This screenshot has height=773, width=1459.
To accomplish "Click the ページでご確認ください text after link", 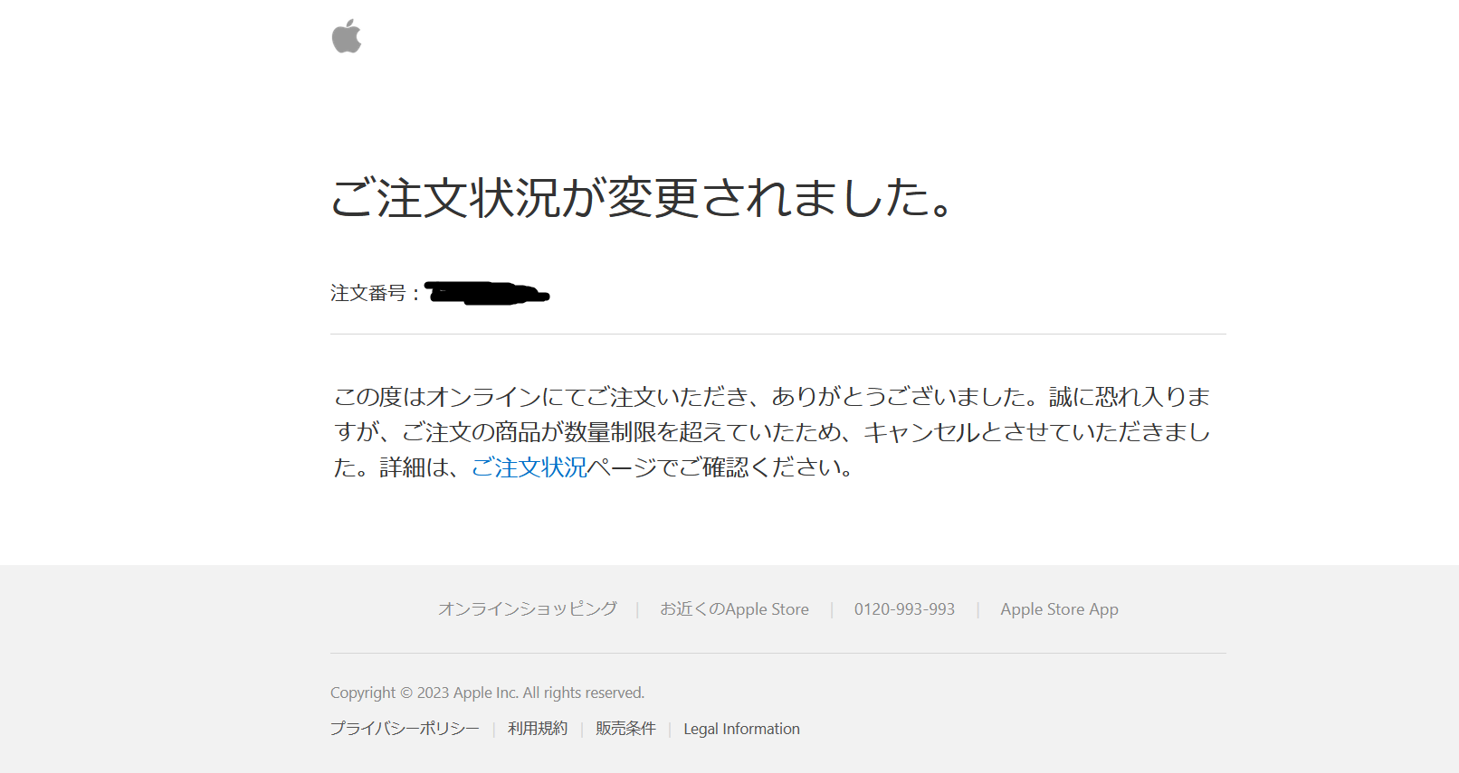I will point(720,467).
